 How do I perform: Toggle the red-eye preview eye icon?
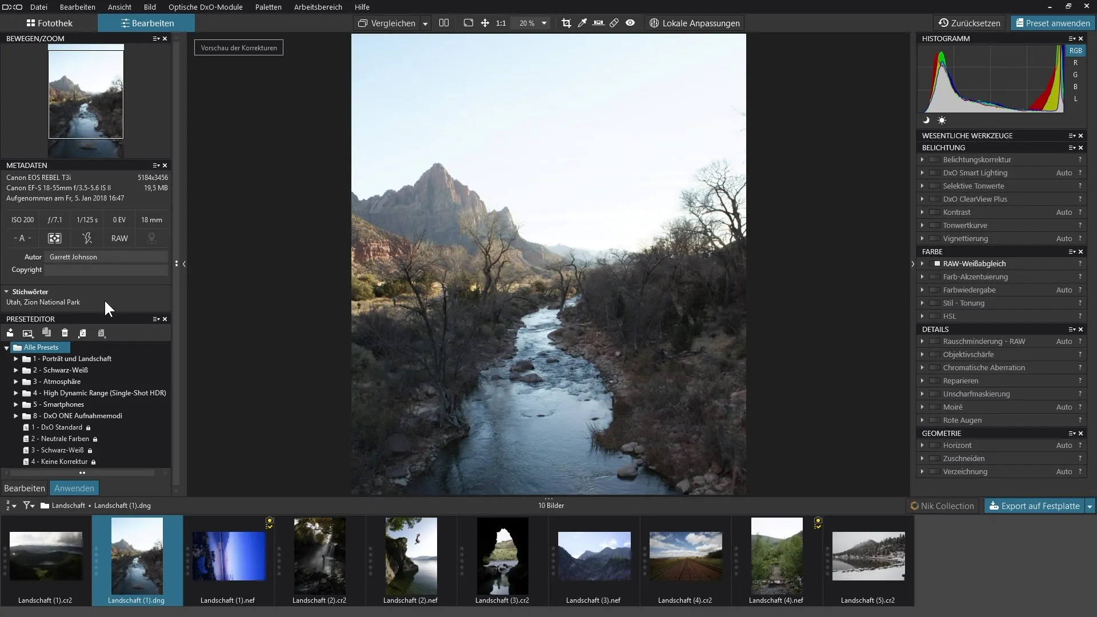(630, 23)
